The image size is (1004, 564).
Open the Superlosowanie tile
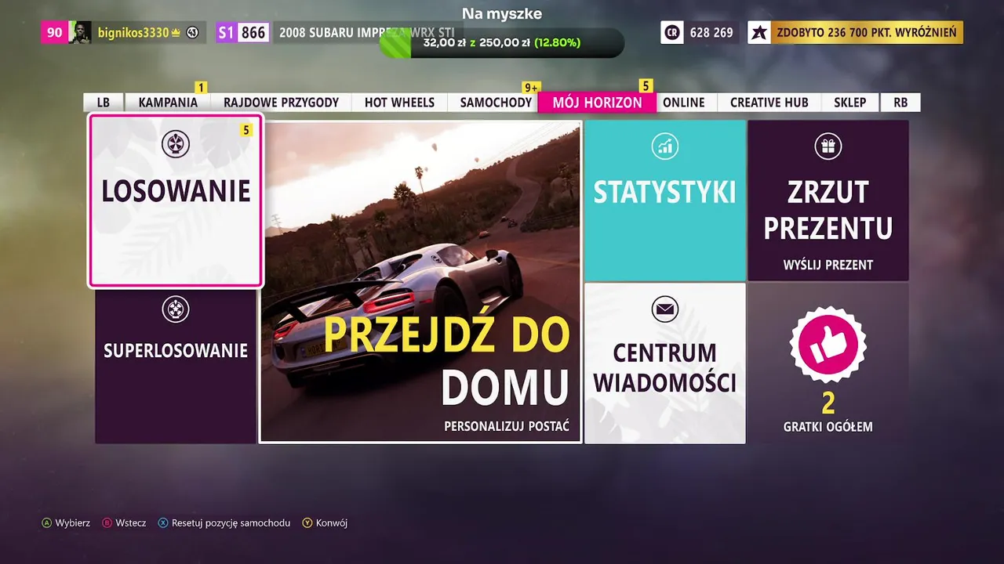[x=176, y=366]
